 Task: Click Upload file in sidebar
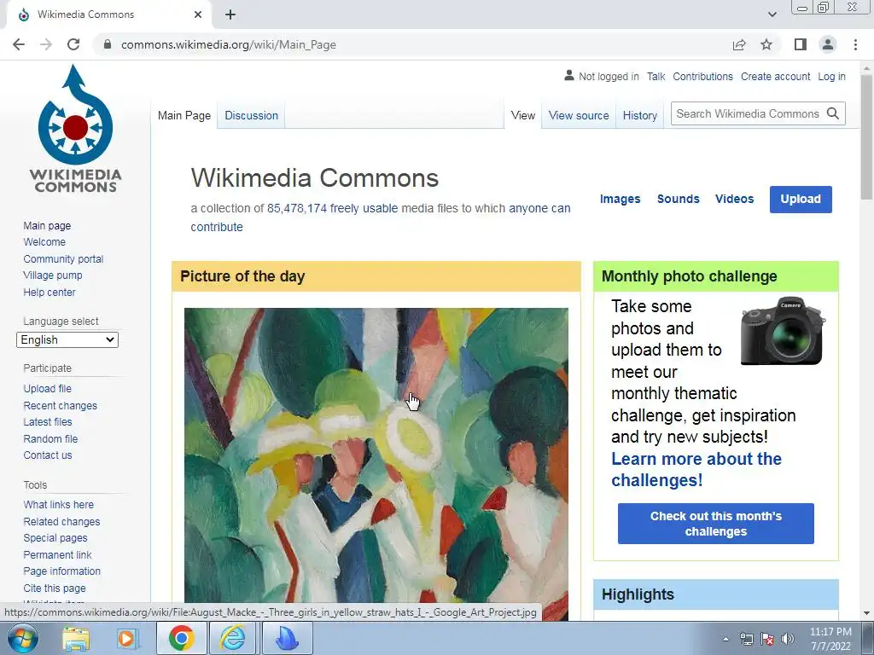coord(48,389)
